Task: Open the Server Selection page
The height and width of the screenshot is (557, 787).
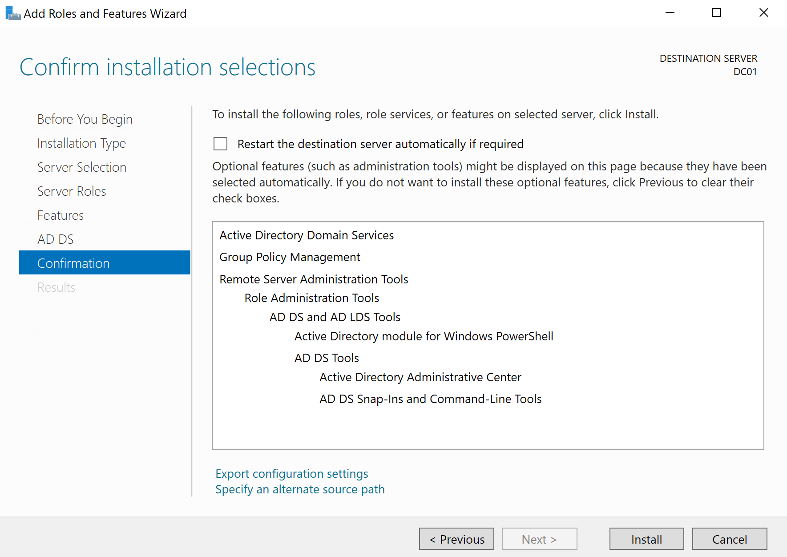Action: pyautogui.click(x=81, y=167)
